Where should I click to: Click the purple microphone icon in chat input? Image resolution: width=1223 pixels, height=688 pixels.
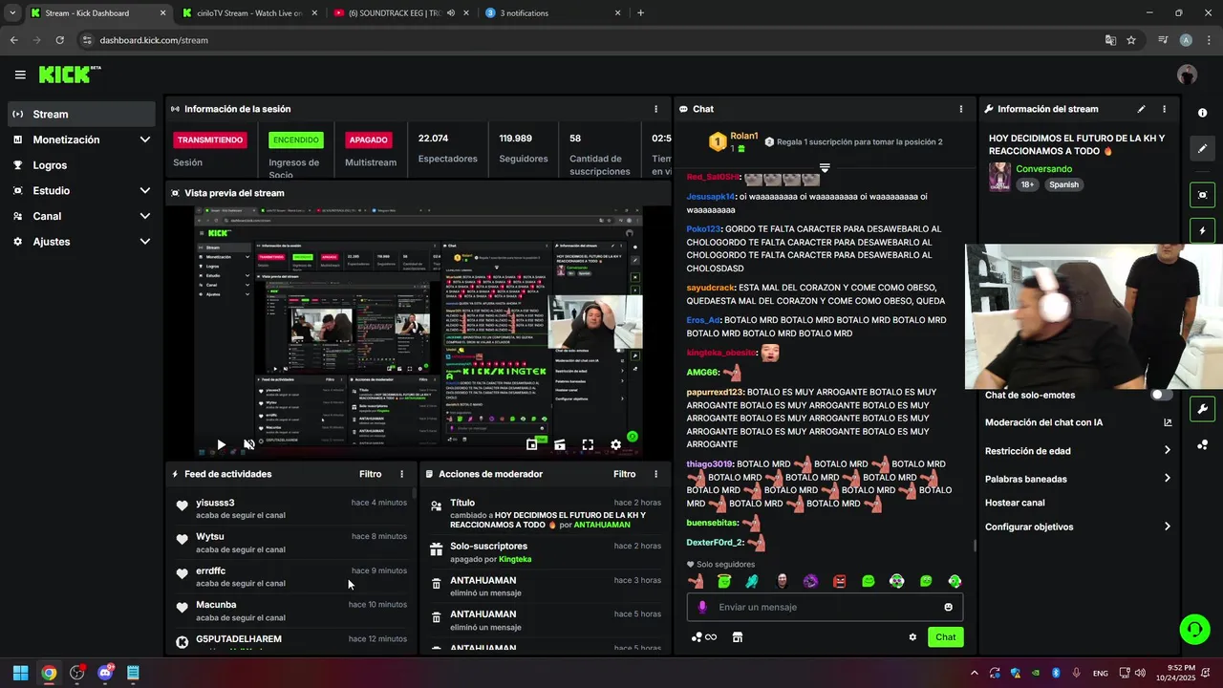pyautogui.click(x=702, y=607)
